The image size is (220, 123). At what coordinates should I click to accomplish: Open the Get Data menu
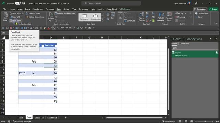(5, 17)
